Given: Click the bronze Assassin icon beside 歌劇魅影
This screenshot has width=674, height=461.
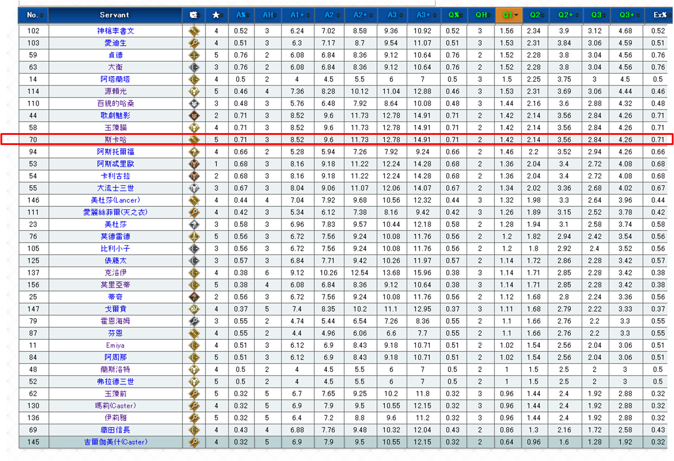Looking at the screenshot, I should click(x=194, y=115).
